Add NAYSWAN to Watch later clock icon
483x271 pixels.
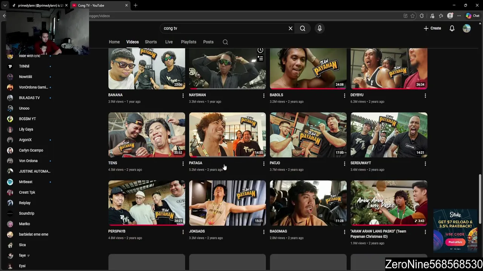(260, 50)
